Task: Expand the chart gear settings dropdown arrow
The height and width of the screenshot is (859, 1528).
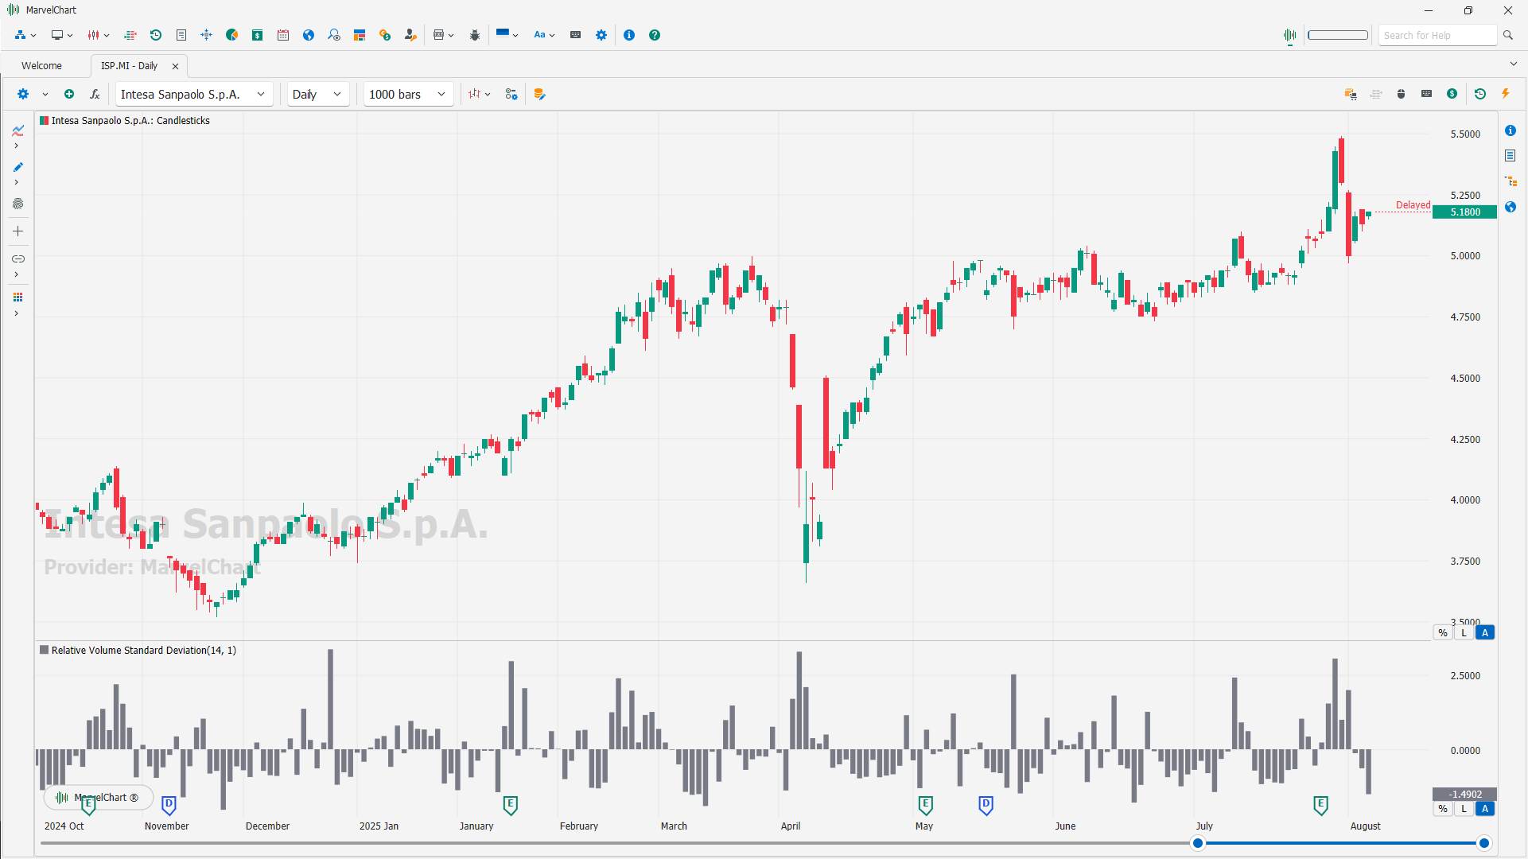Action: tap(45, 94)
